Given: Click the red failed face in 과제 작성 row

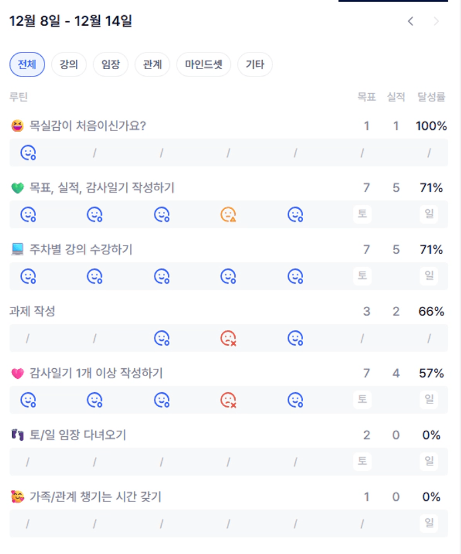Looking at the screenshot, I should click(x=228, y=338).
